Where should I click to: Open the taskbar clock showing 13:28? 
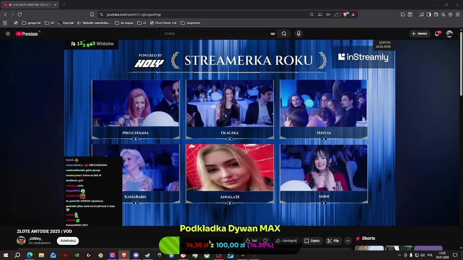click(442, 255)
